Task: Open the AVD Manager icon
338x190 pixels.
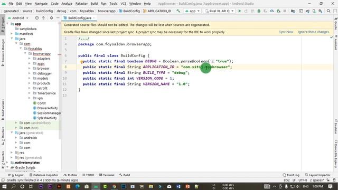Action: (x=314, y=11)
